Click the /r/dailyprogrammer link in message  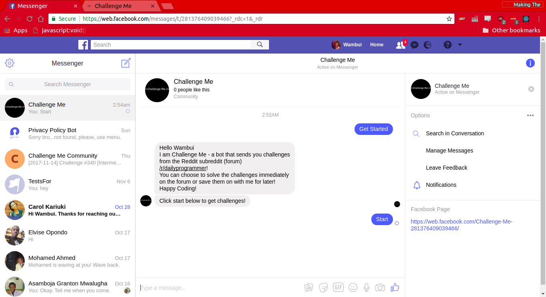click(x=183, y=168)
